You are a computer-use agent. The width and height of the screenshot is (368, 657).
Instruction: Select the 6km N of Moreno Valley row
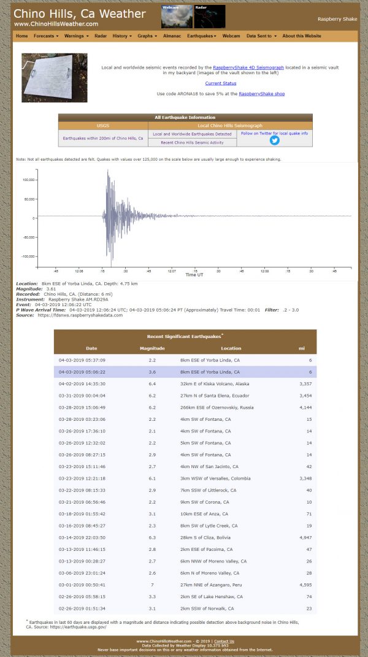pos(185,573)
